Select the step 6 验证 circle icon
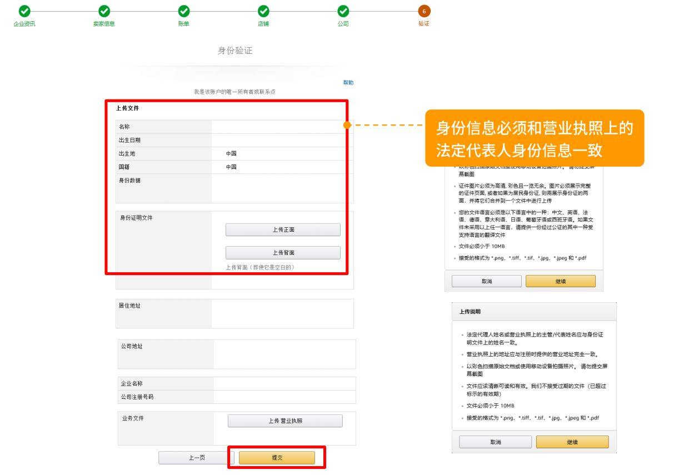 [424, 11]
